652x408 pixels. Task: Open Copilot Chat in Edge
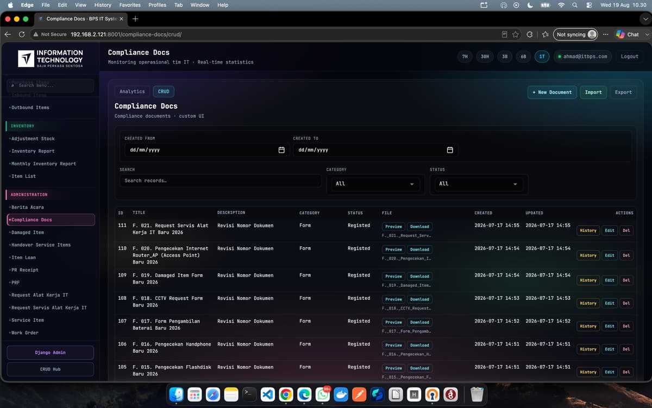tap(628, 34)
